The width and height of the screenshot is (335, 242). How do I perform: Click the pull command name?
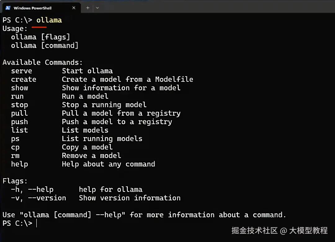tap(19, 113)
